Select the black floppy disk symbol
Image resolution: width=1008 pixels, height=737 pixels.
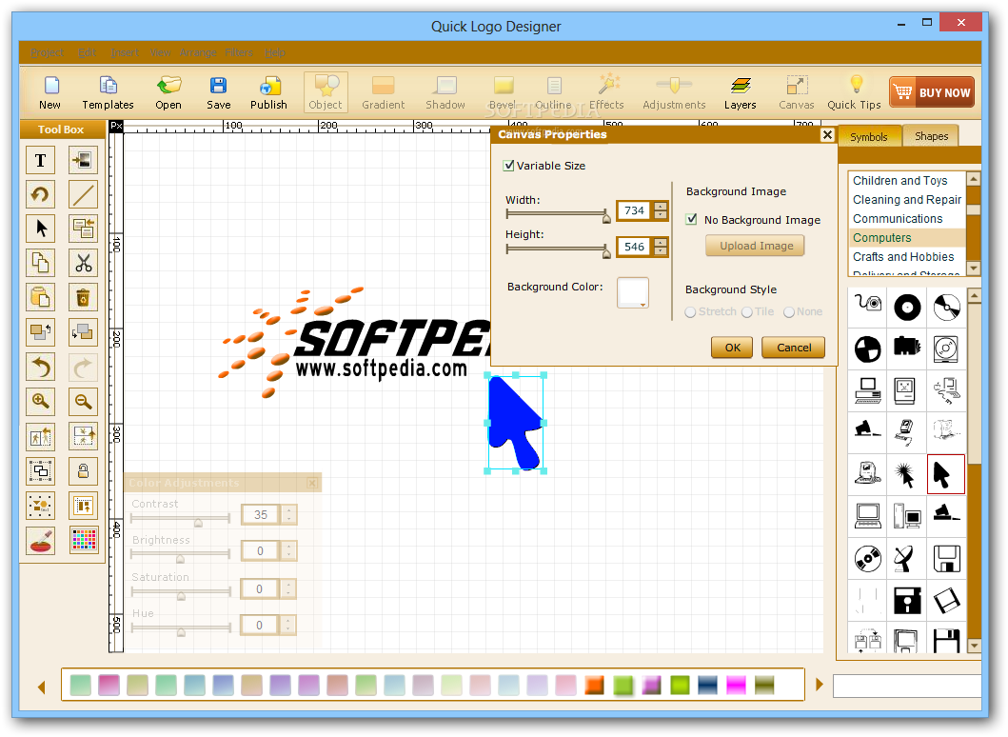tap(907, 601)
